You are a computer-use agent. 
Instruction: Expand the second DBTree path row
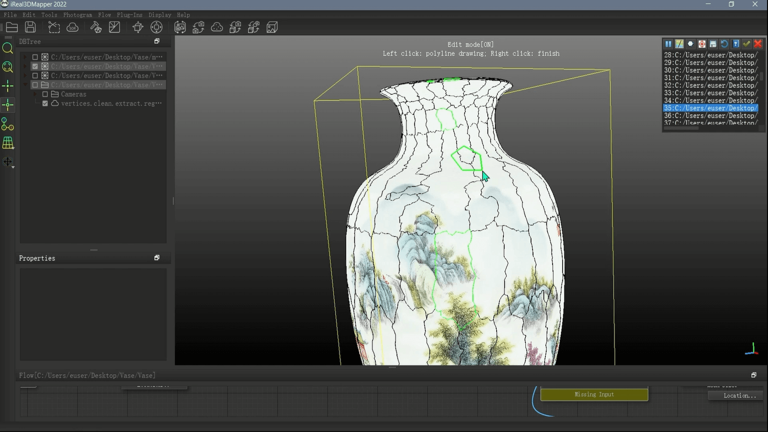[25, 66]
